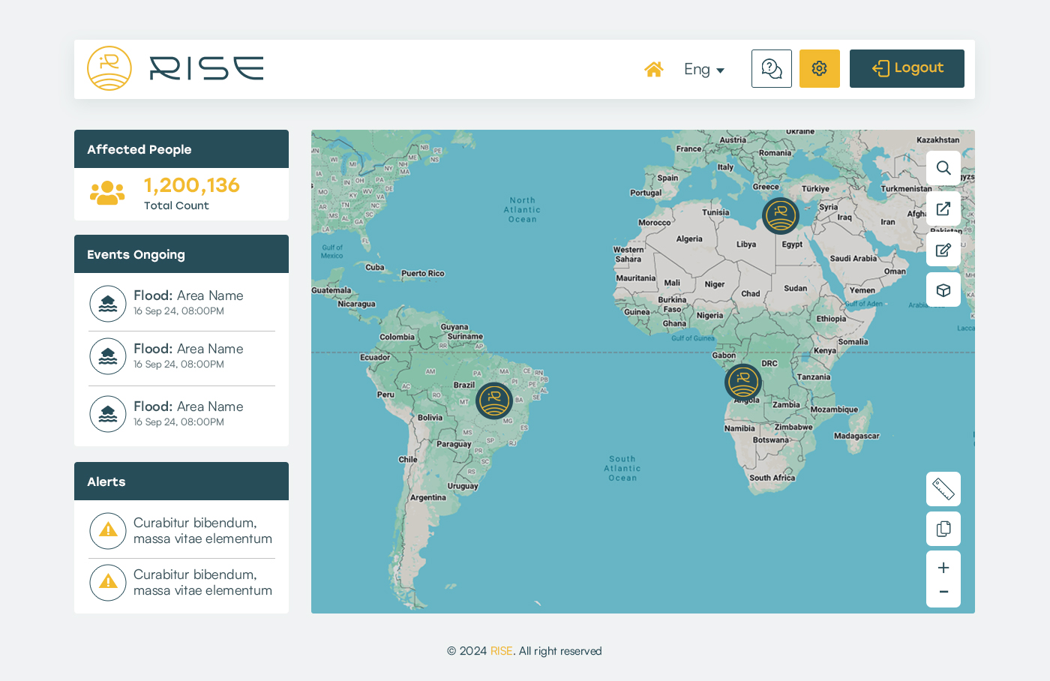Select the RISE marker over Angola
This screenshot has width=1050, height=681.
tap(743, 382)
